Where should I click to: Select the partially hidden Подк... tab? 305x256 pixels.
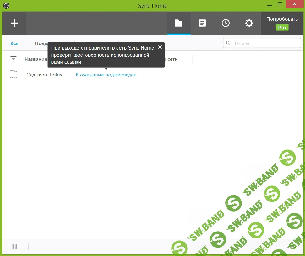click(x=41, y=44)
